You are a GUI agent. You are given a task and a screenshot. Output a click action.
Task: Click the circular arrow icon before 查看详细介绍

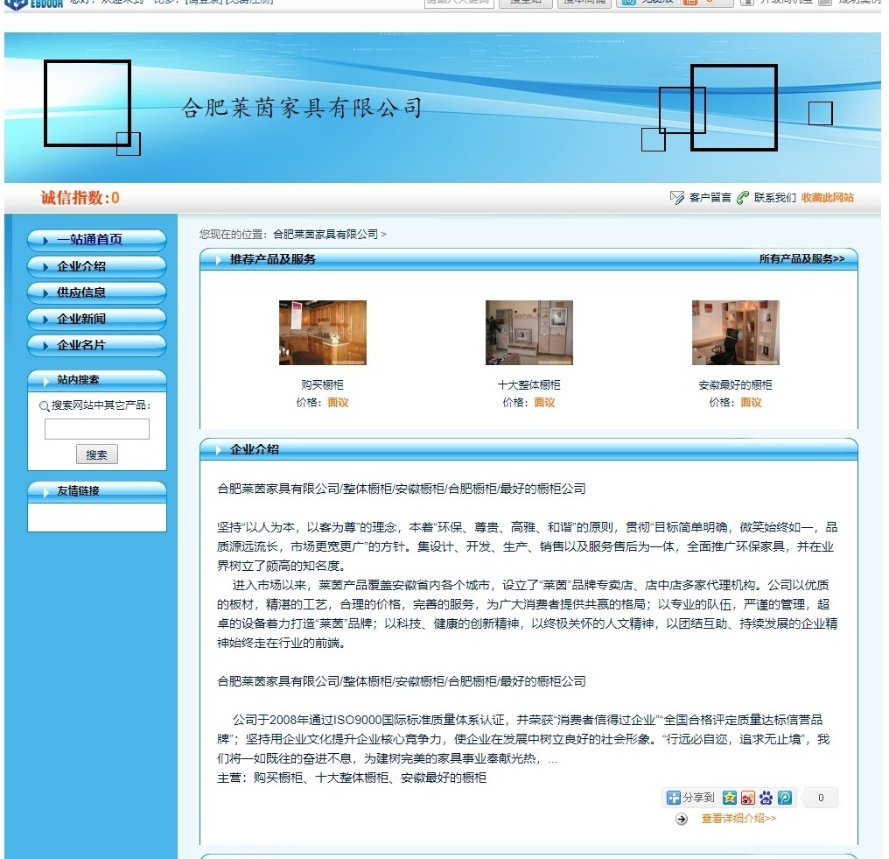pyautogui.click(x=681, y=820)
